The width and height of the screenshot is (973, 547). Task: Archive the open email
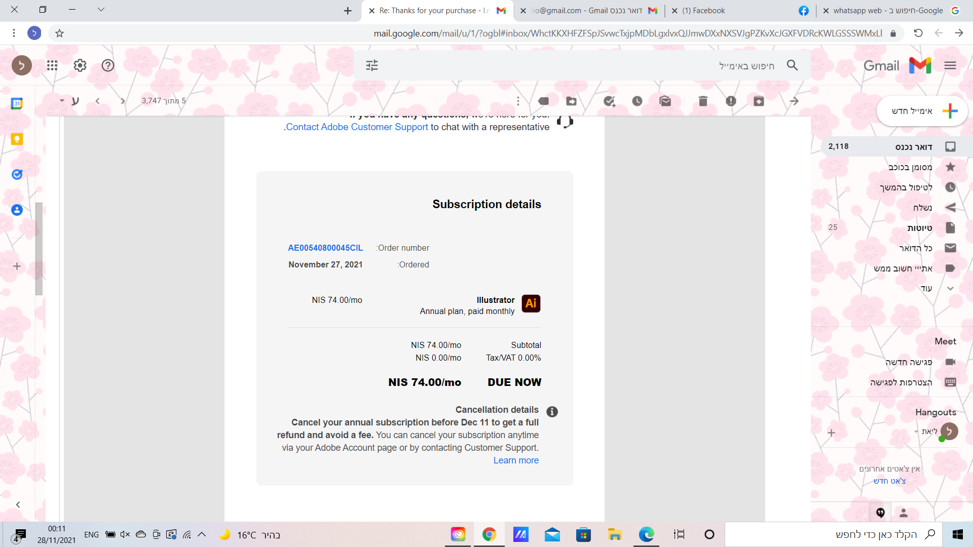(759, 101)
